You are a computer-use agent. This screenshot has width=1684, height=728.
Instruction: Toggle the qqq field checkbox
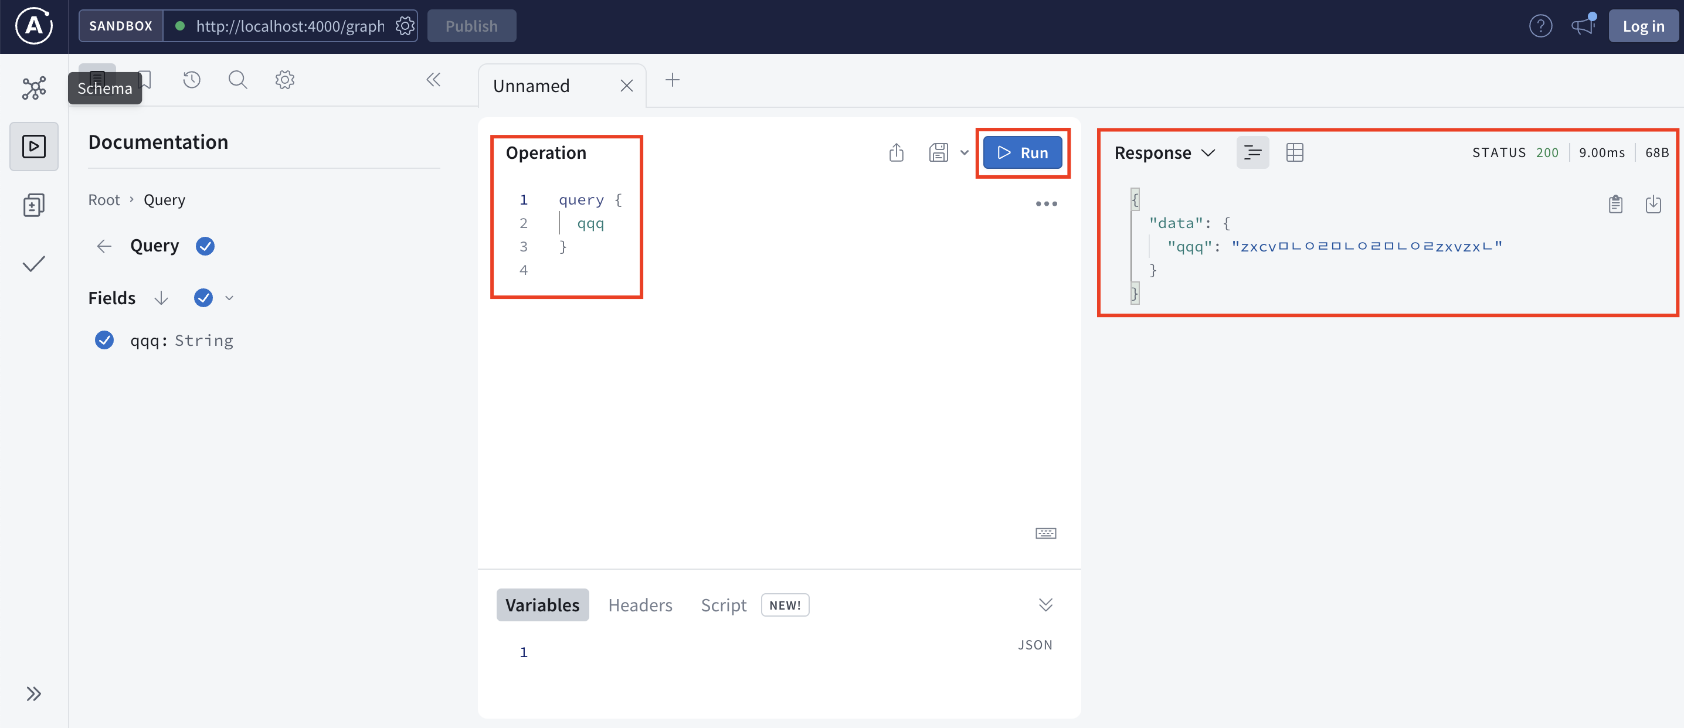point(104,340)
